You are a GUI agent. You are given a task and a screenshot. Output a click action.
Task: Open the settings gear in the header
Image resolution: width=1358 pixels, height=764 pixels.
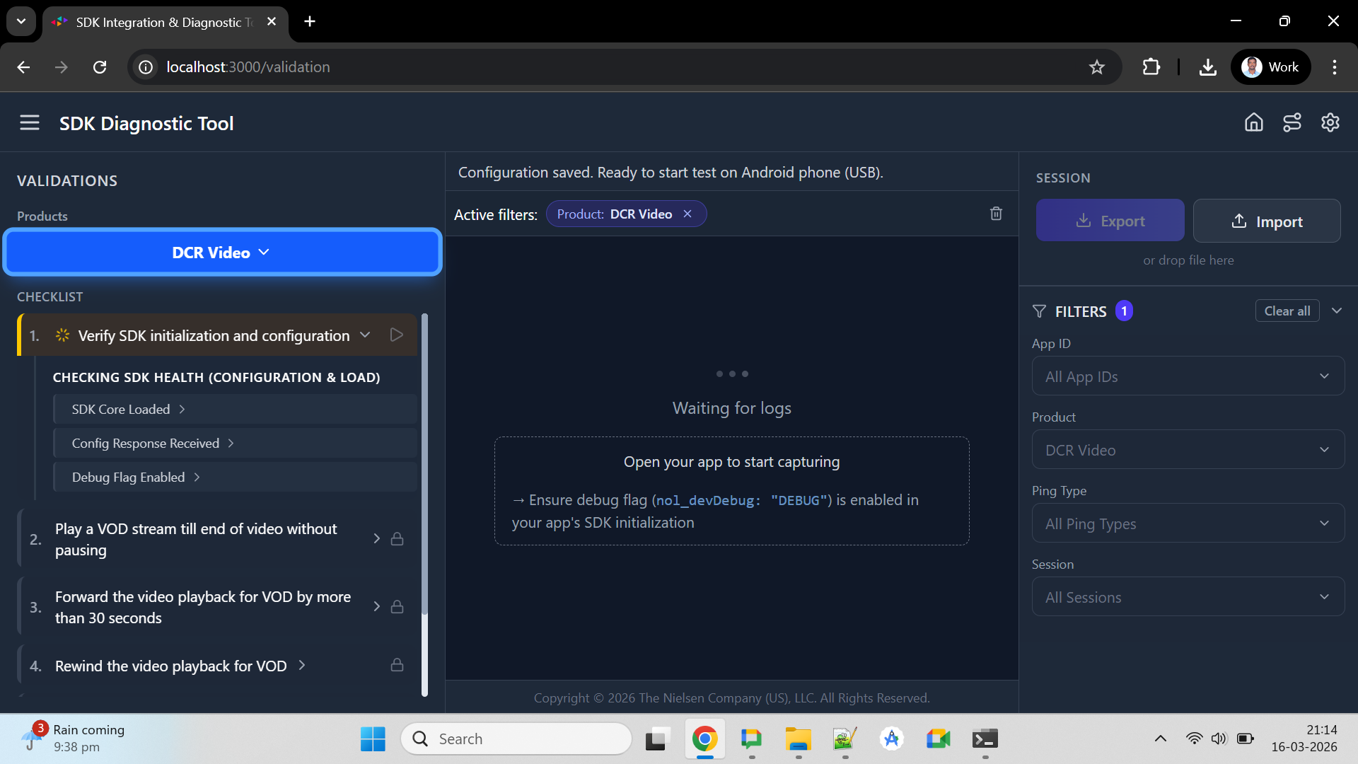pyautogui.click(x=1330, y=122)
